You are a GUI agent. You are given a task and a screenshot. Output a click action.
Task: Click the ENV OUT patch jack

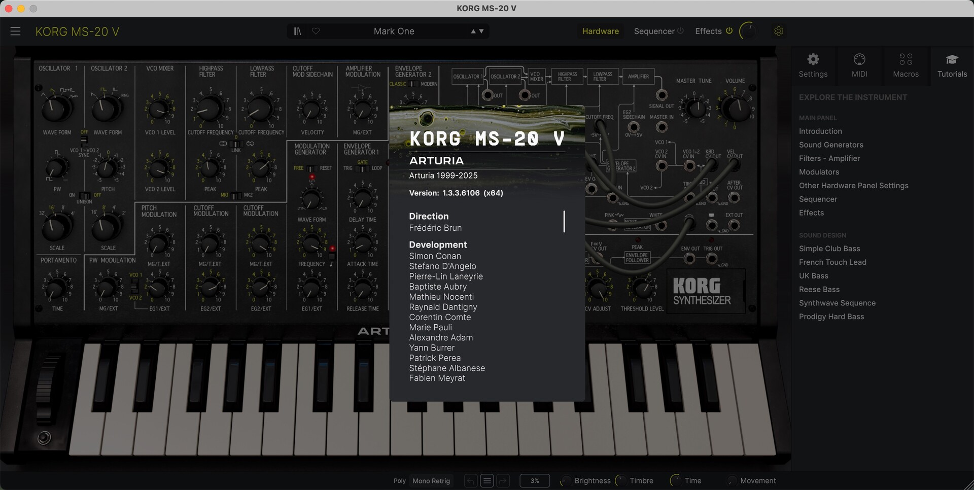point(689,259)
